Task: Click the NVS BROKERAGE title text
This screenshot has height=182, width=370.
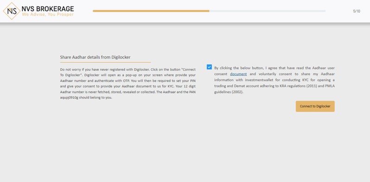Action: pos(48,9)
